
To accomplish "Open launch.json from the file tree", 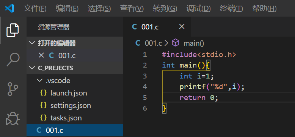I will click(x=75, y=93).
